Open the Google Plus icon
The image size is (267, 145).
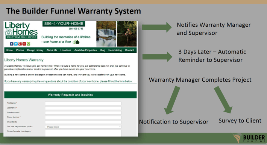pos(20,44)
